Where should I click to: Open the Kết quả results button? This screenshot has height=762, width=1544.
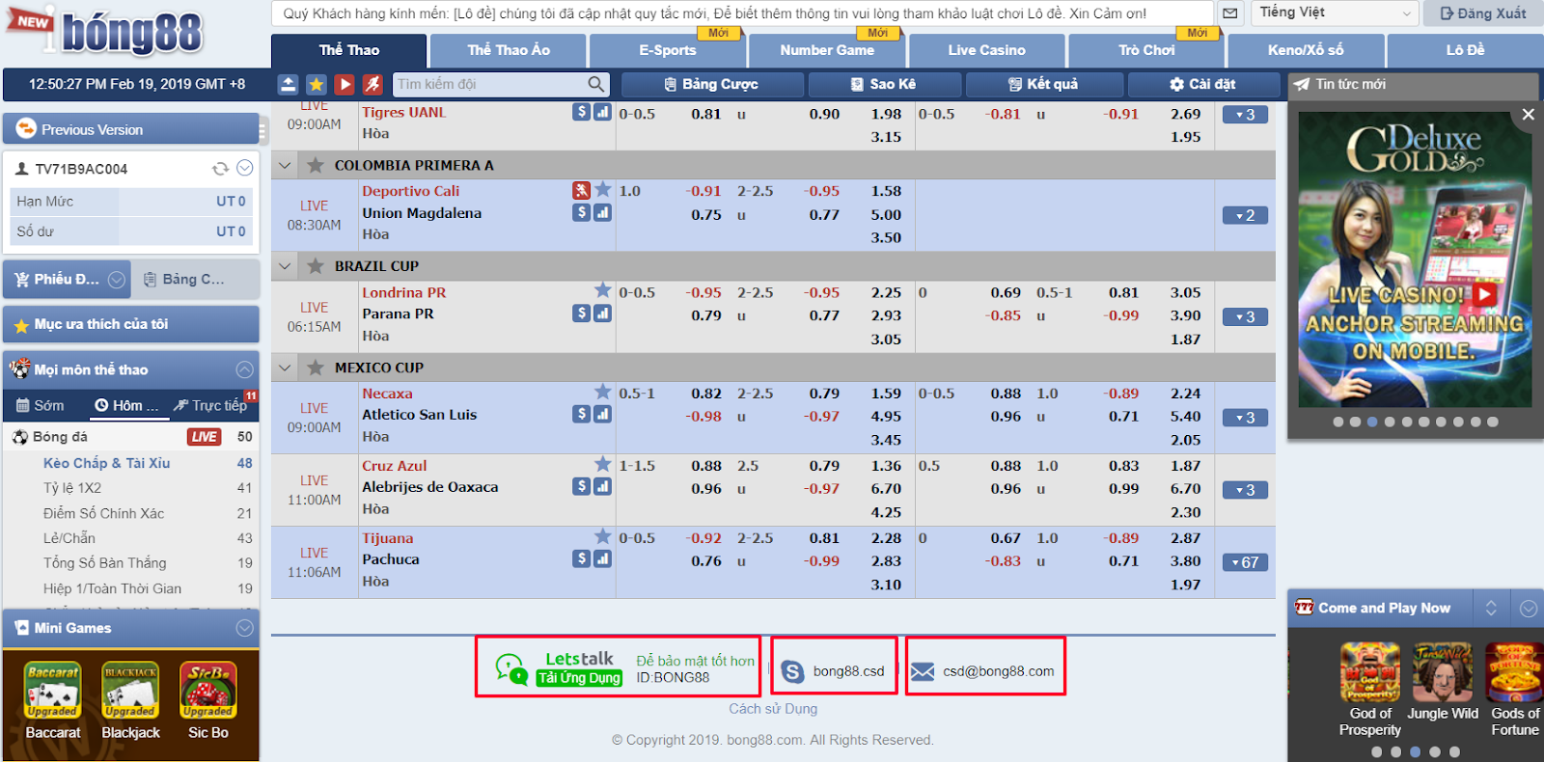point(1043,84)
